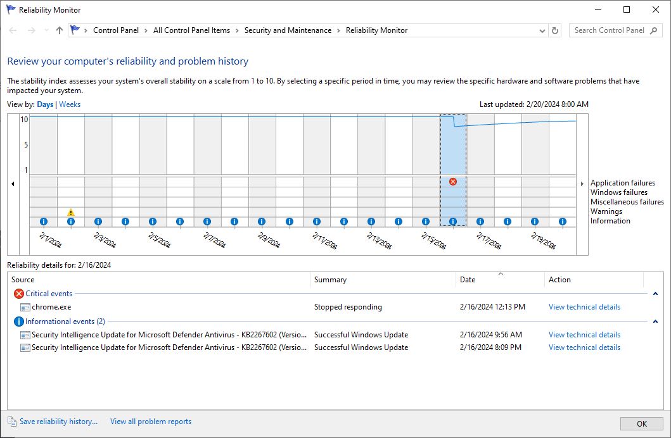This screenshot has height=438, width=671.
Task: Collapse the Critical events group
Action: click(x=655, y=294)
